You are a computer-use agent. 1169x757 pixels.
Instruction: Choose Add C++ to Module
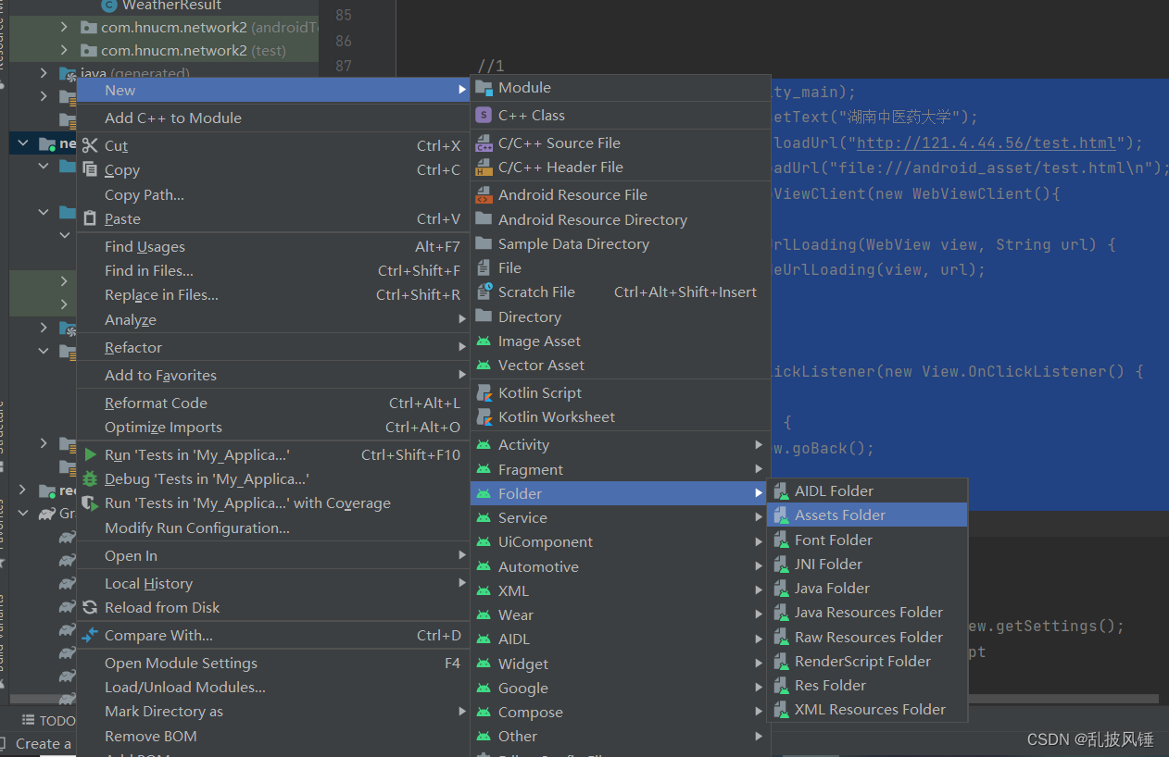[x=273, y=118]
